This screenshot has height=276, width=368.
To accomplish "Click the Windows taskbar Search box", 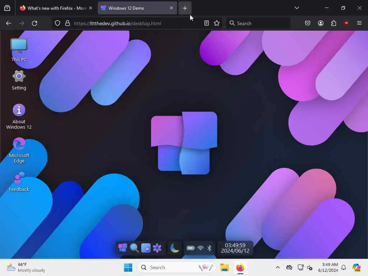I will coord(176,267).
